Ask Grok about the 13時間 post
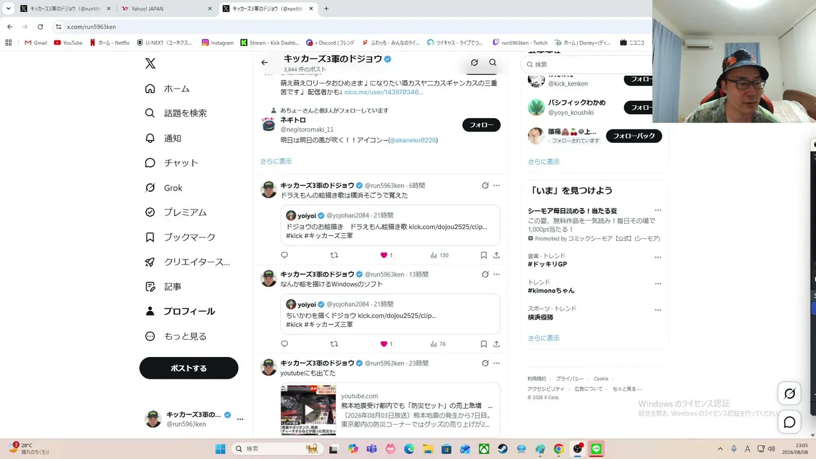Screen dimensions: 816x459 click(x=485, y=274)
